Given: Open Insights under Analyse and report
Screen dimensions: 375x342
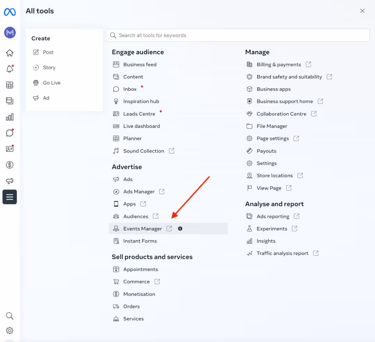Looking at the screenshot, I should tap(261, 241).
